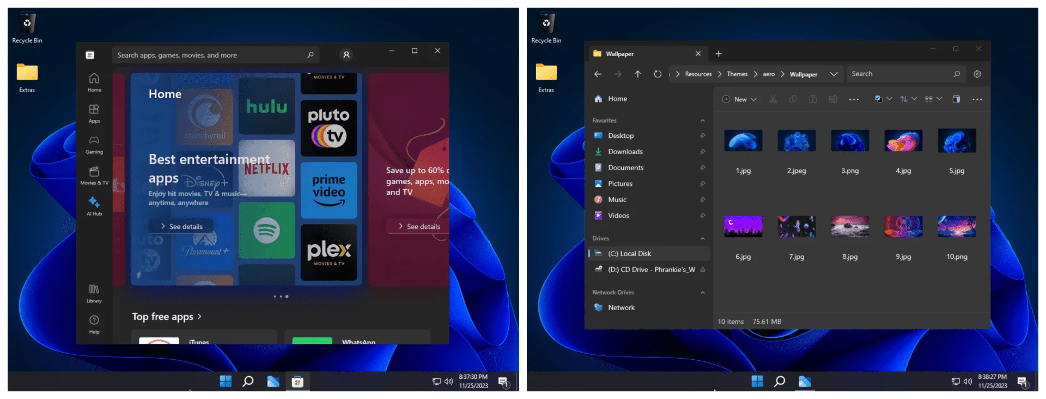Screen dimensions: 1046x399
Task: Open the user profile icon in Microsoft Store
Action: click(346, 55)
